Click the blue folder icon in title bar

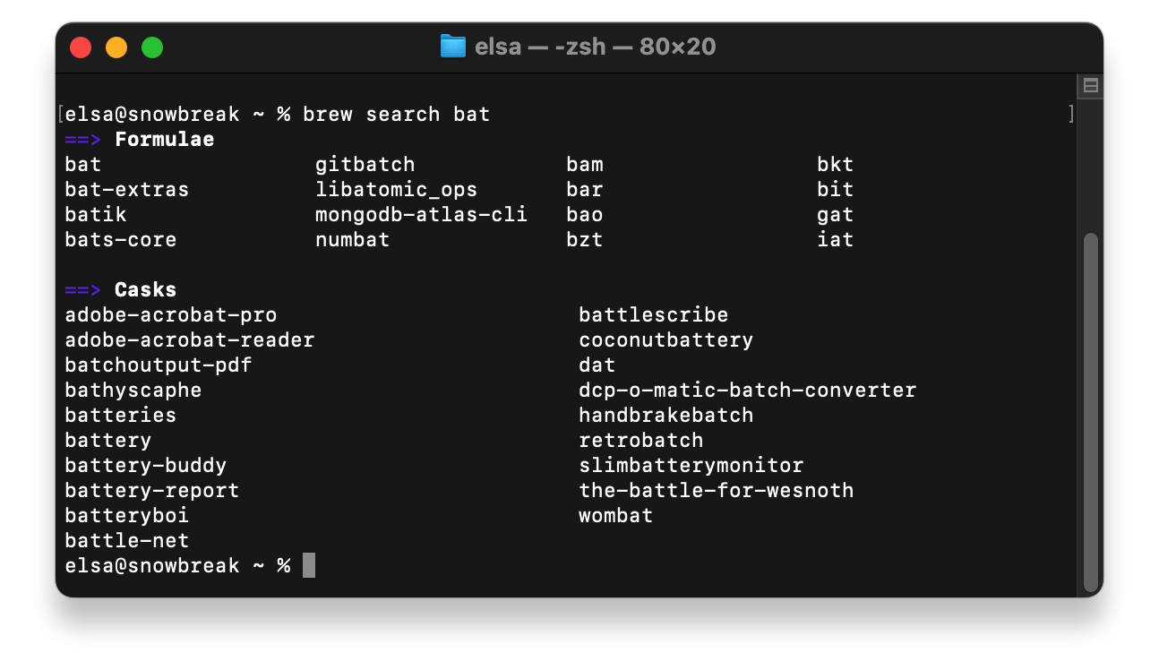pyautogui.click(x=453, y=47)
